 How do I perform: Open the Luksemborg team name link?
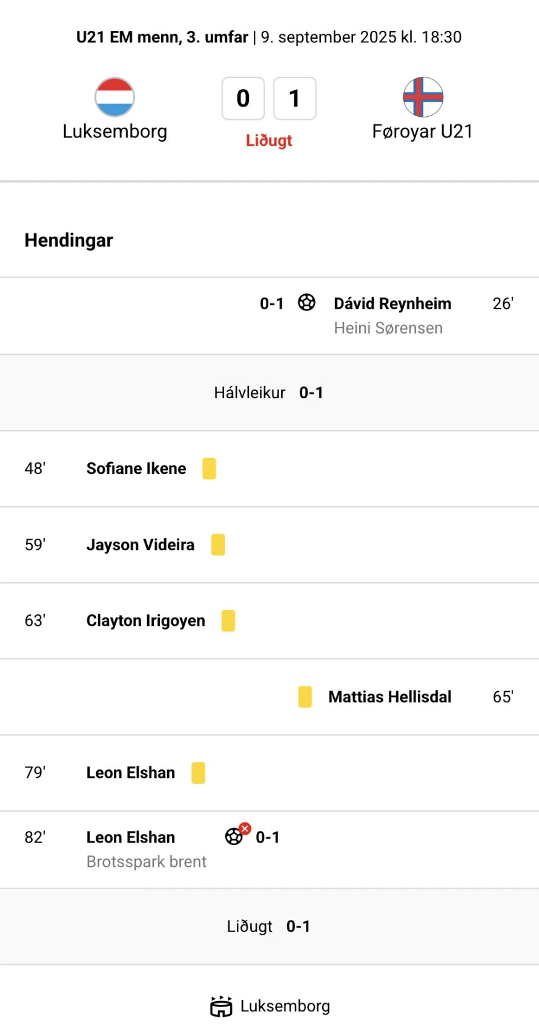pyautogui.click(x=115, y=132)
